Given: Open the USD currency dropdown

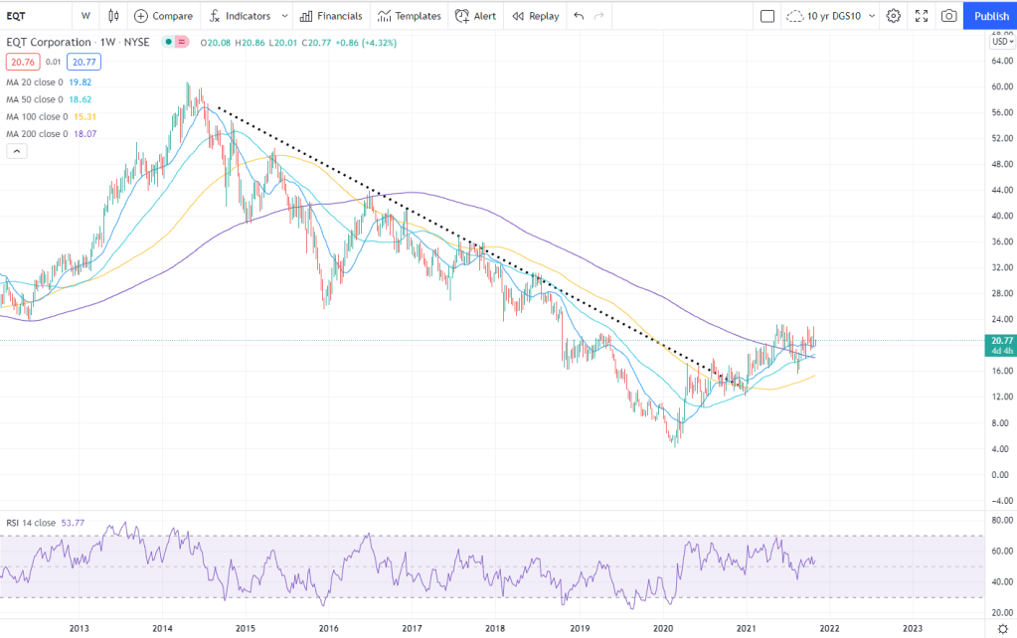Looking at the screenshot, I should 1000,42.
